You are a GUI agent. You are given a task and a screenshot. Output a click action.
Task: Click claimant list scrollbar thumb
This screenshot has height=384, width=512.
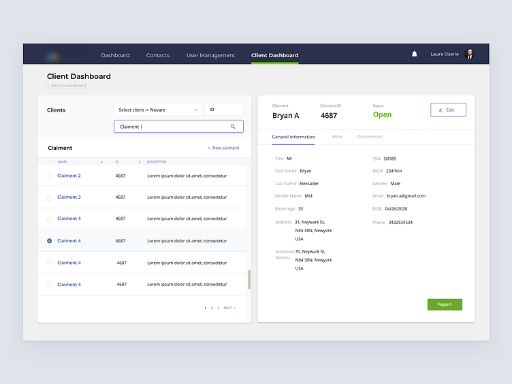pos(249,280)
